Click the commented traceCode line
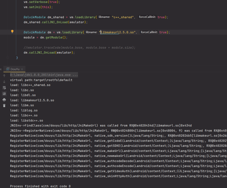This screenshot has height=188, width=227. point(79,48)
